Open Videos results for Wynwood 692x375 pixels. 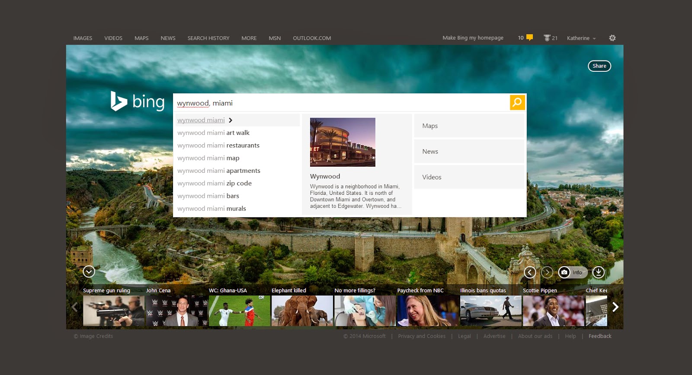click(x=469, y=177)
